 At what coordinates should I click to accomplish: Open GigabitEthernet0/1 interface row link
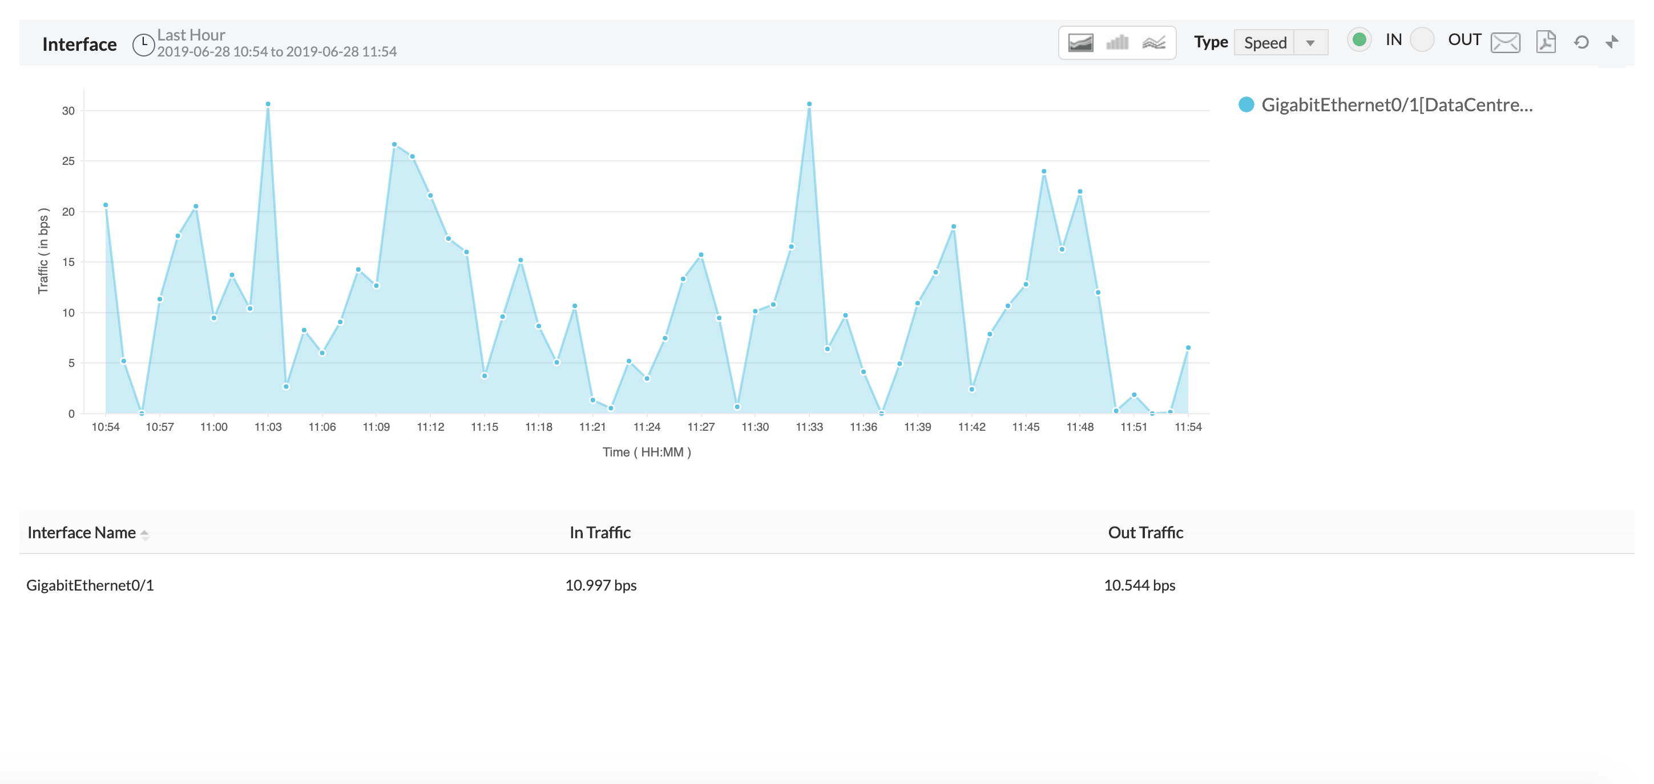(x=90, y=585)
